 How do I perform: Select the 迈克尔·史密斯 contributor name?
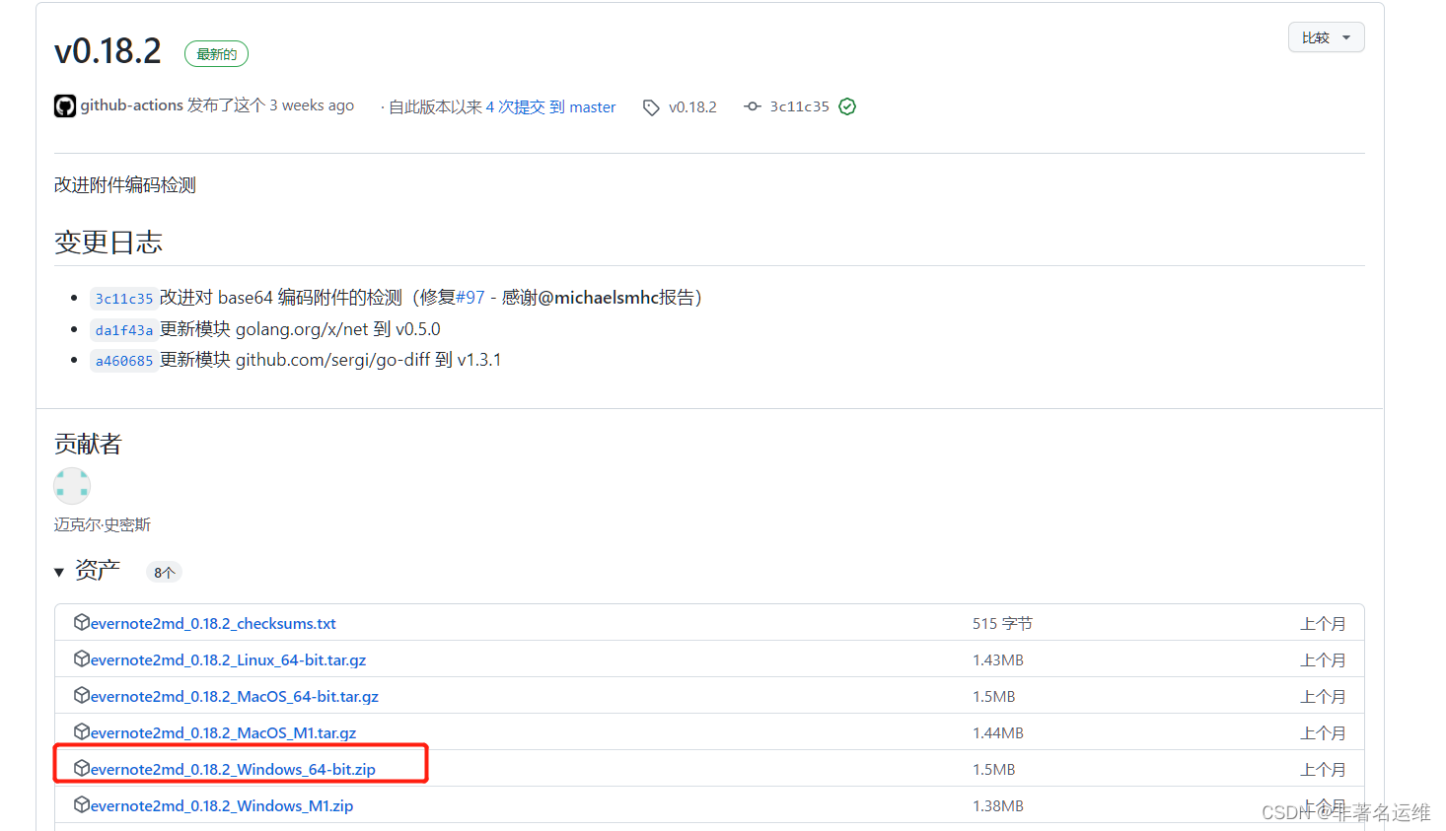coord(103,524)
